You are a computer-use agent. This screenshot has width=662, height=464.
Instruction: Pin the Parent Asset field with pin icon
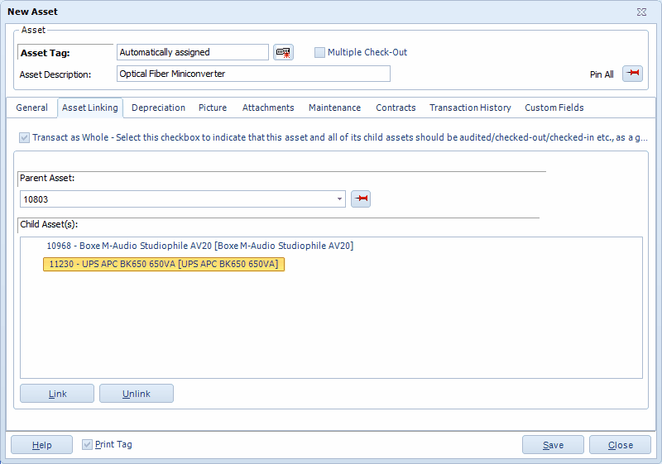pos(361,199)
